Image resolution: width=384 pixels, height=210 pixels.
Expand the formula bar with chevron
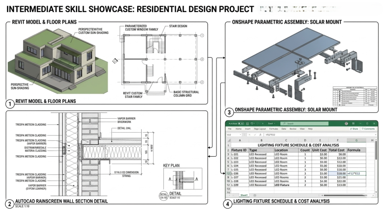[x=375, y=135]
